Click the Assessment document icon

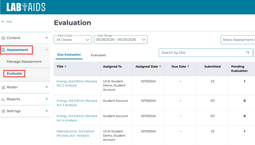click(3, 50)
